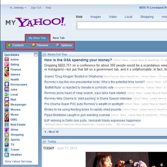The height and width of the screenshot is (167, 167).
Task: Click the TV screen icon
Action: click(7, 144)
